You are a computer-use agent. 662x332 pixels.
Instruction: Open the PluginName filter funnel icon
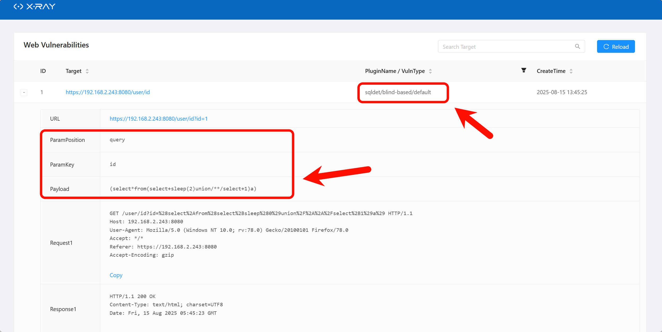coord(524,70)
